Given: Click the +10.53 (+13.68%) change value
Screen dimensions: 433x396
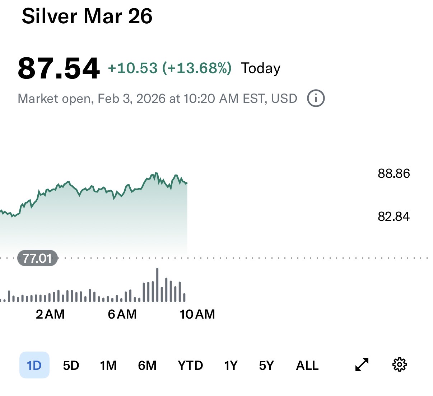Looking at the screenshot, I should pyautogui.click(x=169, y=68).
